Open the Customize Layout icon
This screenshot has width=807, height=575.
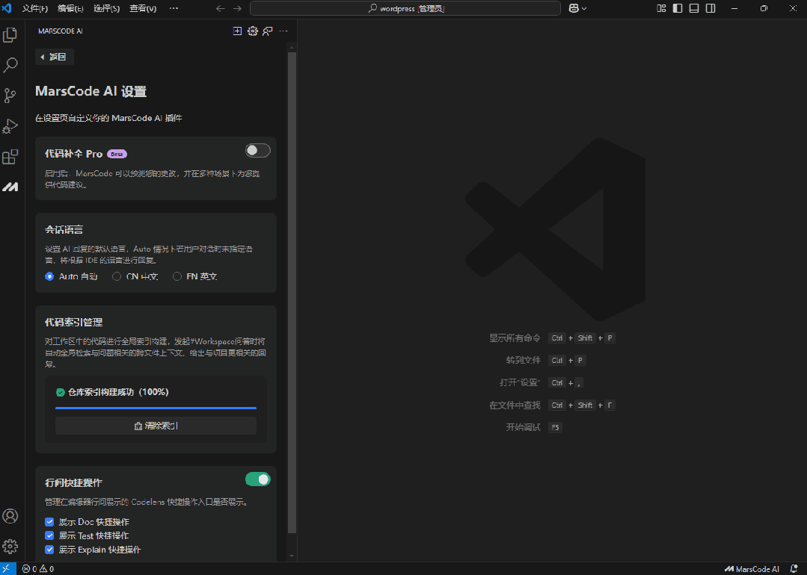(661, 8)
